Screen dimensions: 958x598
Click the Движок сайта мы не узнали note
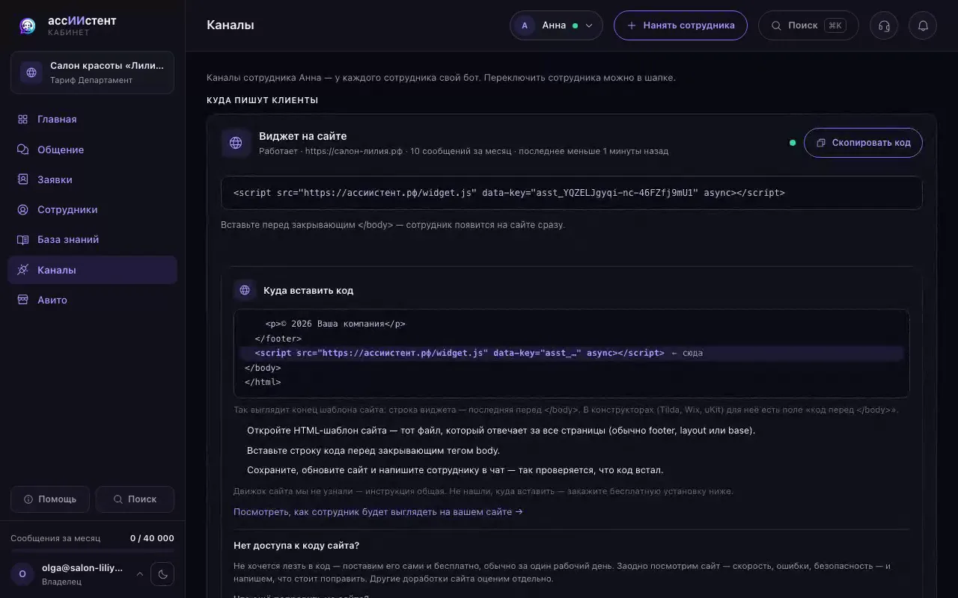(x=483, y=491)
